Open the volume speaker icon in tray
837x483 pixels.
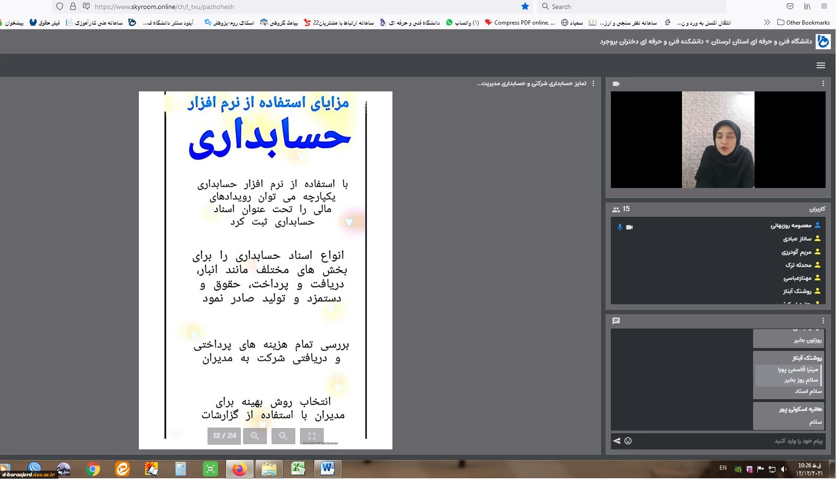click(x=784, y=469)
